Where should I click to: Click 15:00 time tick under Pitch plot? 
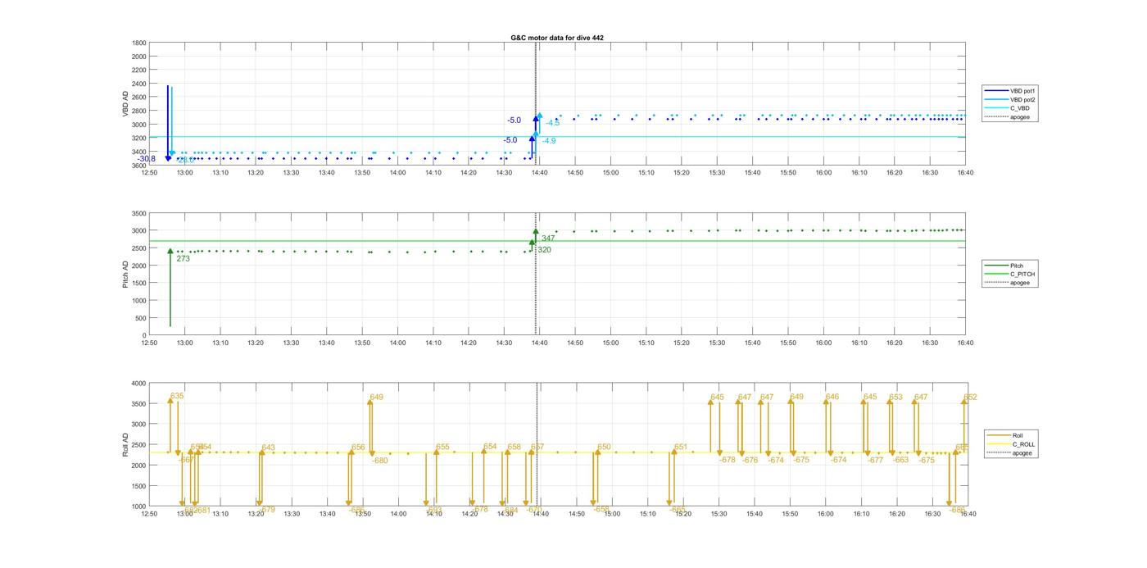coord(610,343)
